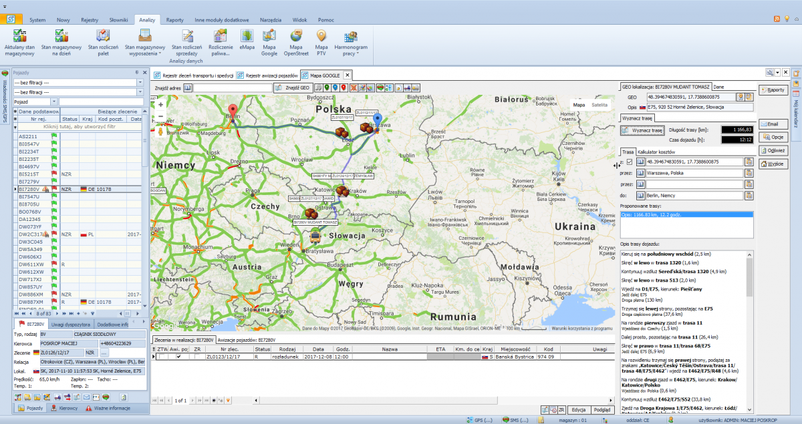Open Mapa OpenStreet from ribbon
This screenshot has height=424, width=802.
pos(295,42)
